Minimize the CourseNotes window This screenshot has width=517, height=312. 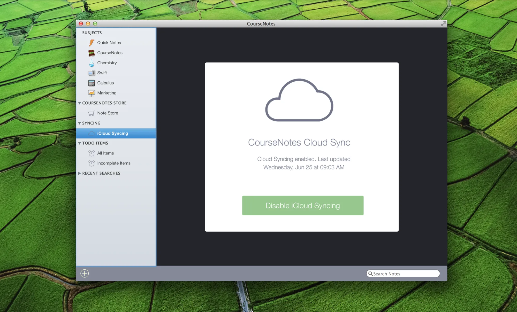88,24
